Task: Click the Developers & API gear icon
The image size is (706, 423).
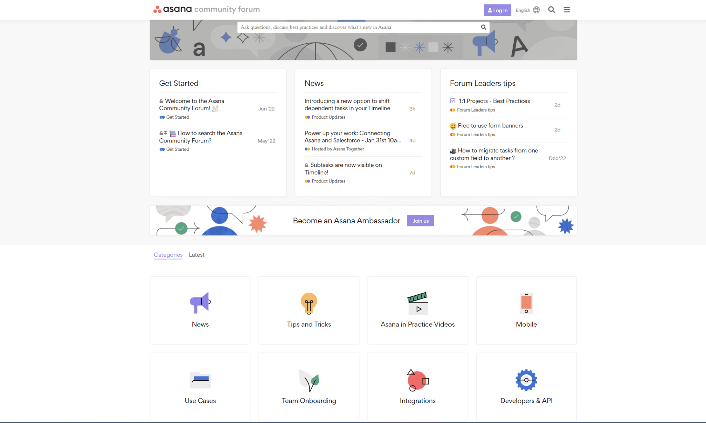Action: coord(526,380)
